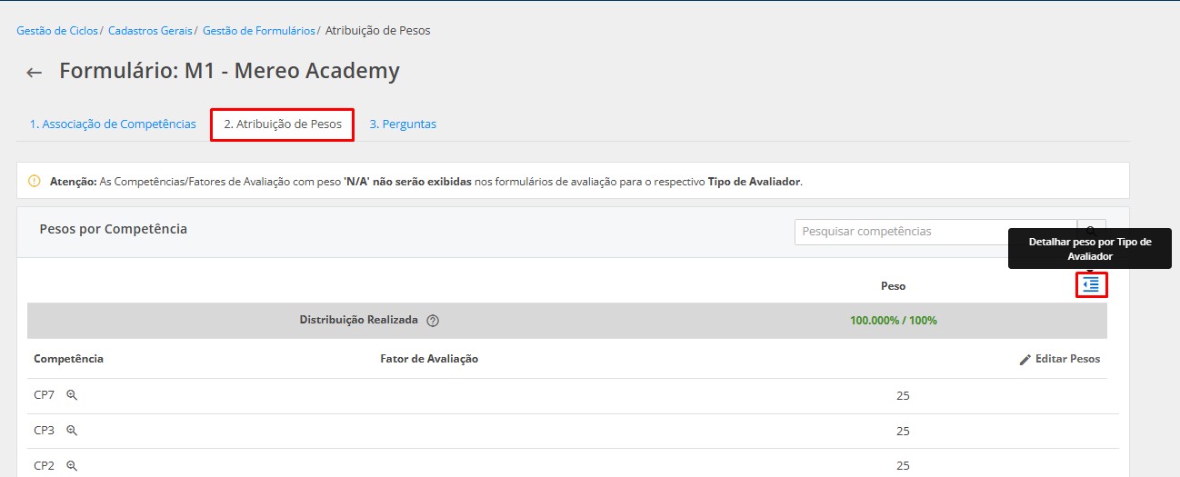This screenshot has width=1180, height=477.
Task: Open the 3. Perguntas tab
Action: (403, 124)
